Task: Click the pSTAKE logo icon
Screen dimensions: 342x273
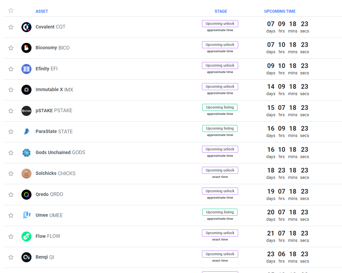Action: (x=26, y=111)
